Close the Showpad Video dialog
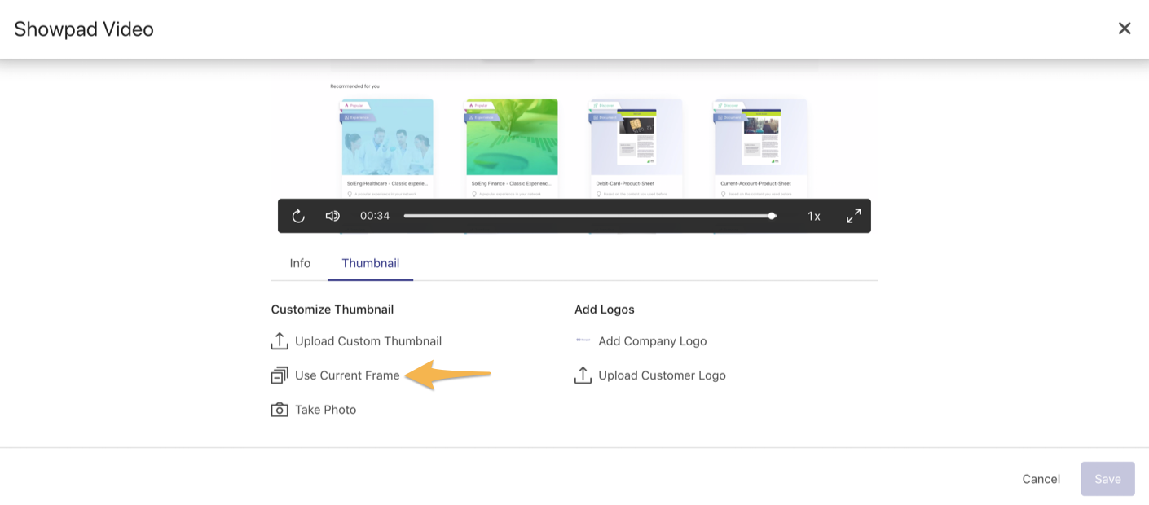 1124,29
